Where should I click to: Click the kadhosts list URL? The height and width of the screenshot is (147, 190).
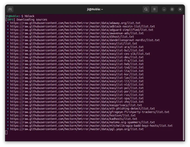pos(74,119)
